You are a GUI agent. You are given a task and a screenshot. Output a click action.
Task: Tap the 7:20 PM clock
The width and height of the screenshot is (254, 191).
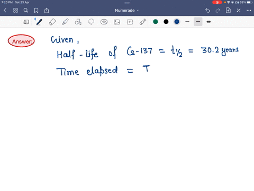pos(7,3)
